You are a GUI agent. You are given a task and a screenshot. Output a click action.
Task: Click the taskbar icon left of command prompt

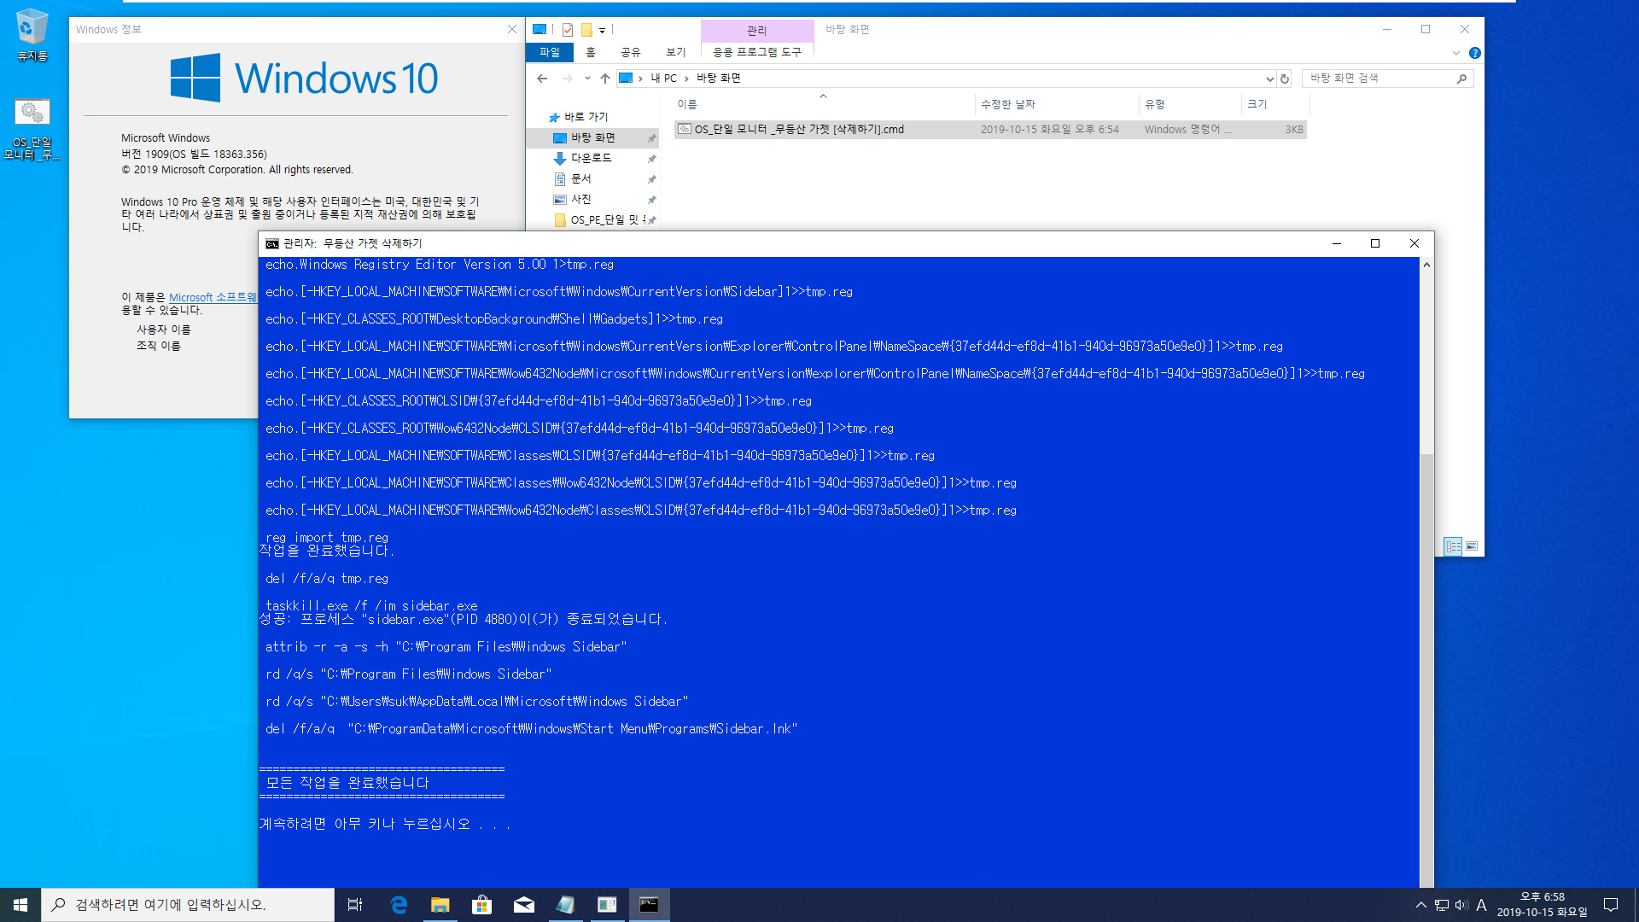[x=608, y=905]
